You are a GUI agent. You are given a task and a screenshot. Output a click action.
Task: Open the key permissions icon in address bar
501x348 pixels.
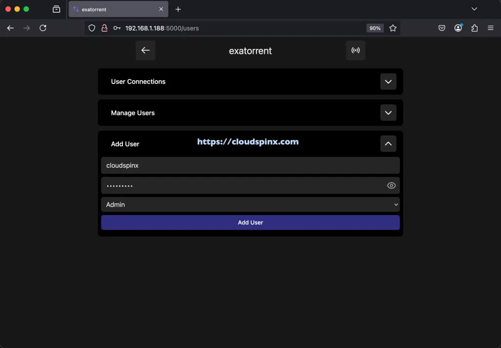(x=117, y=28)
